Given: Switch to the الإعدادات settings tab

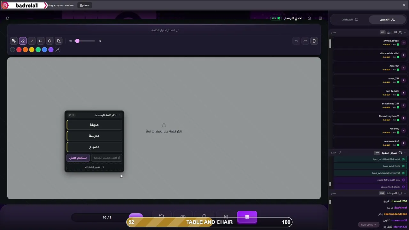Looking at the screenshot, I should point(350,19).
